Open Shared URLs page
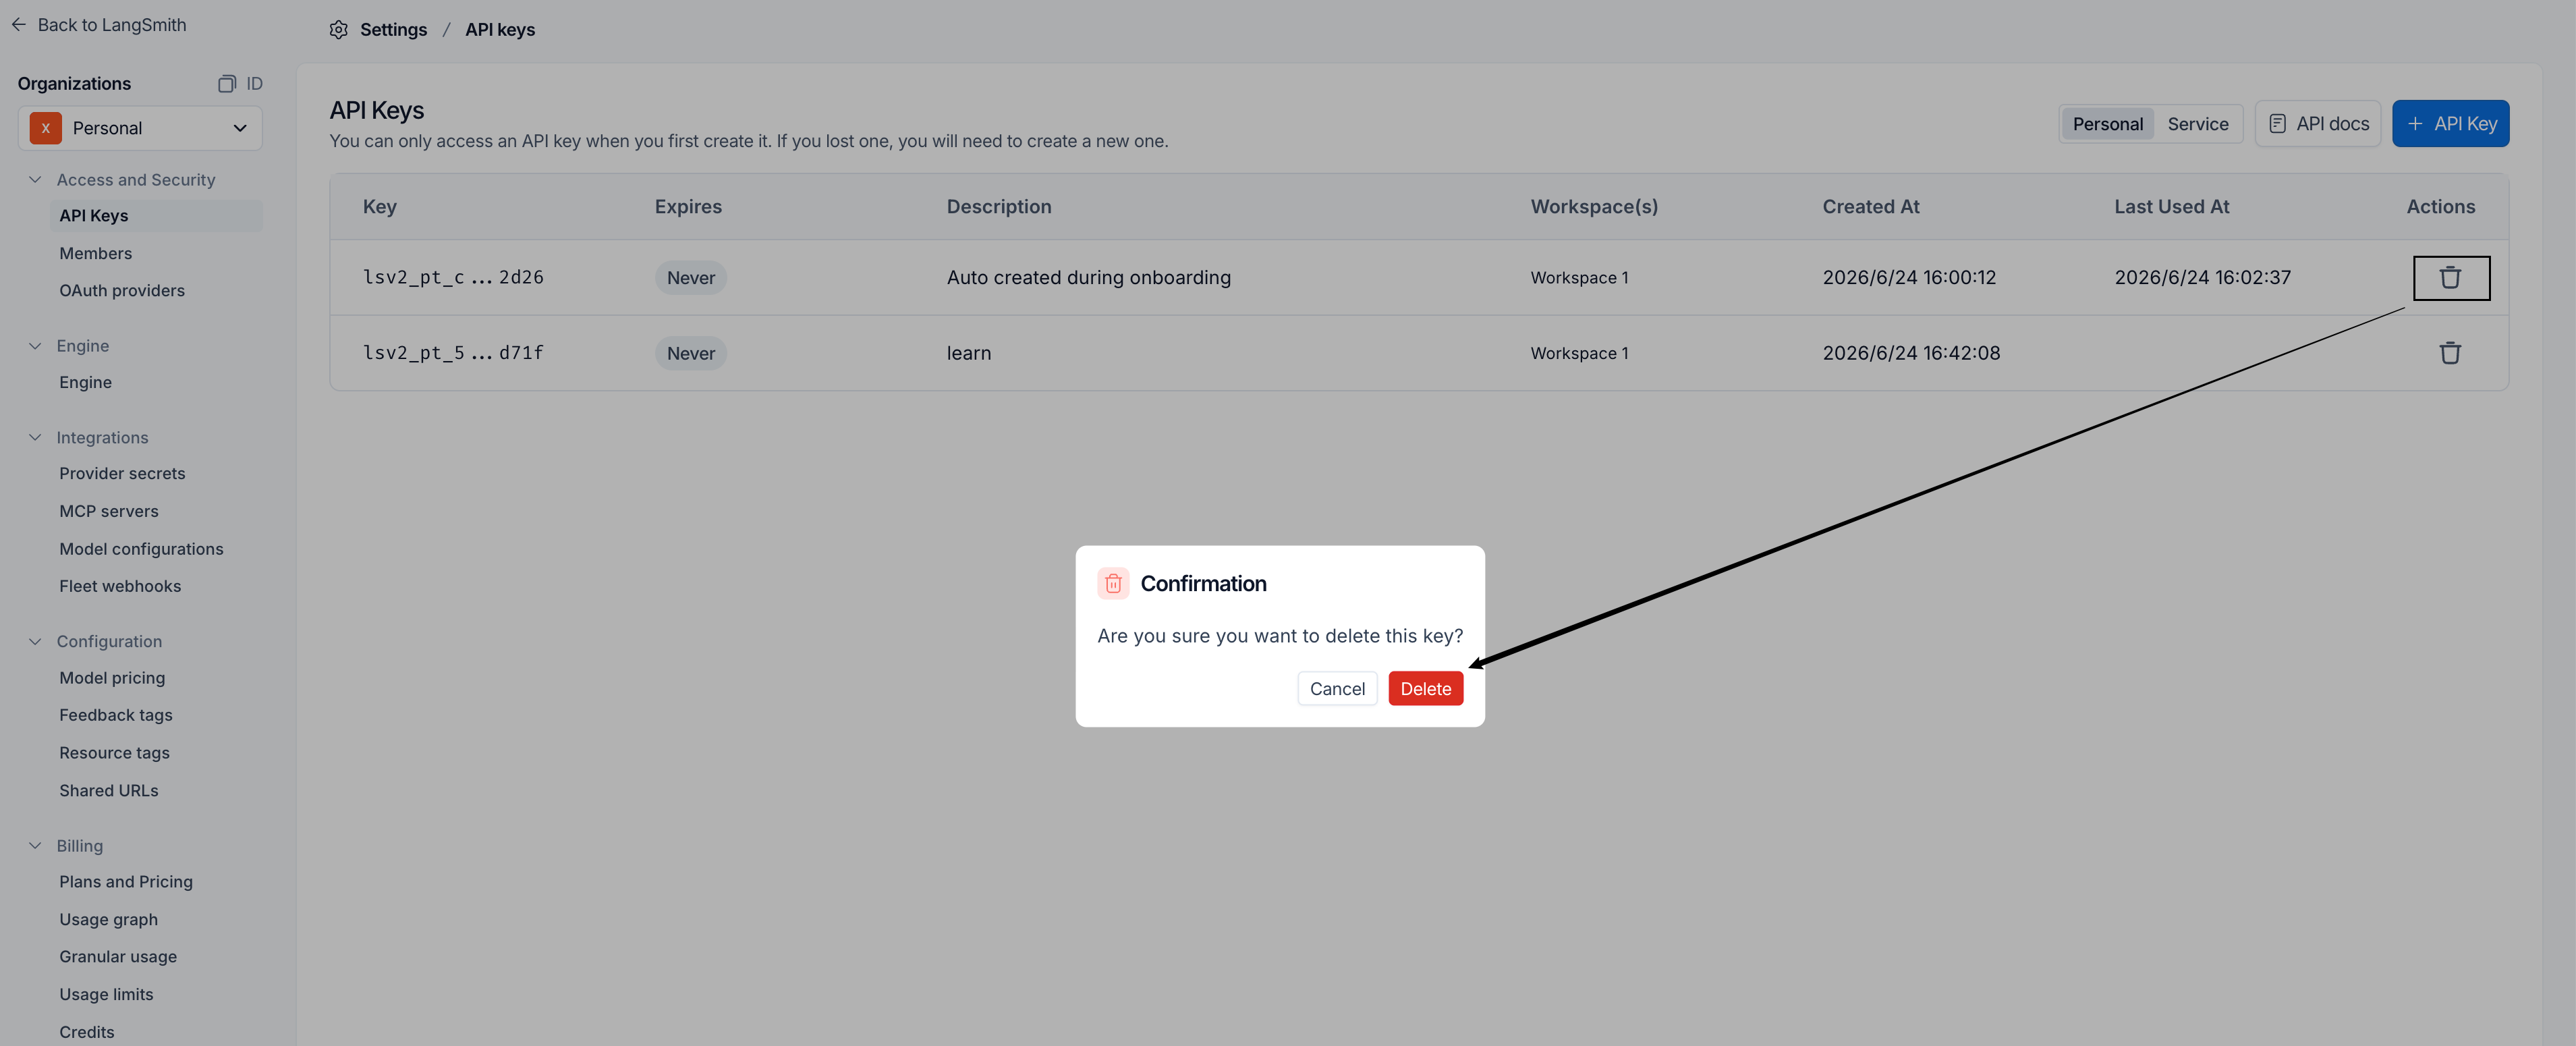Image resolution: width=2576 pixels, height=1046 pixels. [109, 791]
